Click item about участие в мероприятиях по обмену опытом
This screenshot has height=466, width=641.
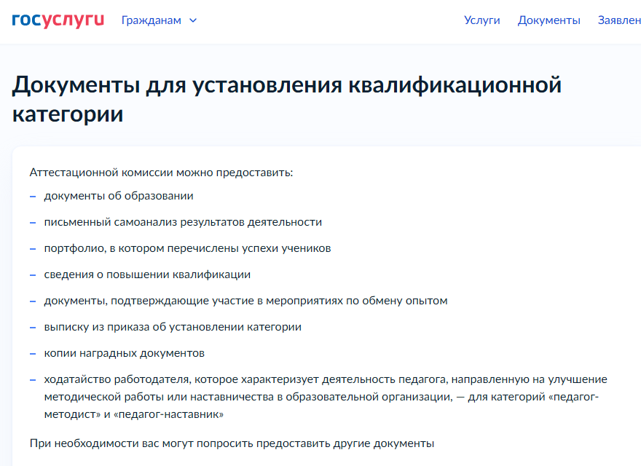point(245,301)
